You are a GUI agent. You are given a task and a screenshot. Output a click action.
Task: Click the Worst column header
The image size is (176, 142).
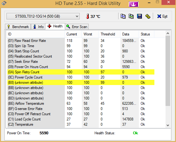(x=90, y=34)
